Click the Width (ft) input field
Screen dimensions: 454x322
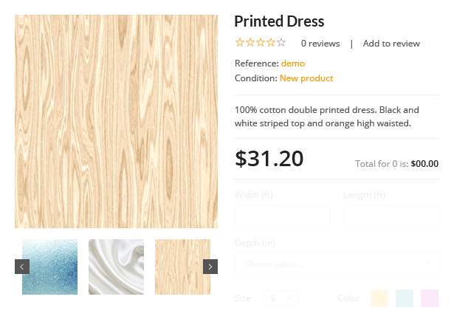(282, 217)
